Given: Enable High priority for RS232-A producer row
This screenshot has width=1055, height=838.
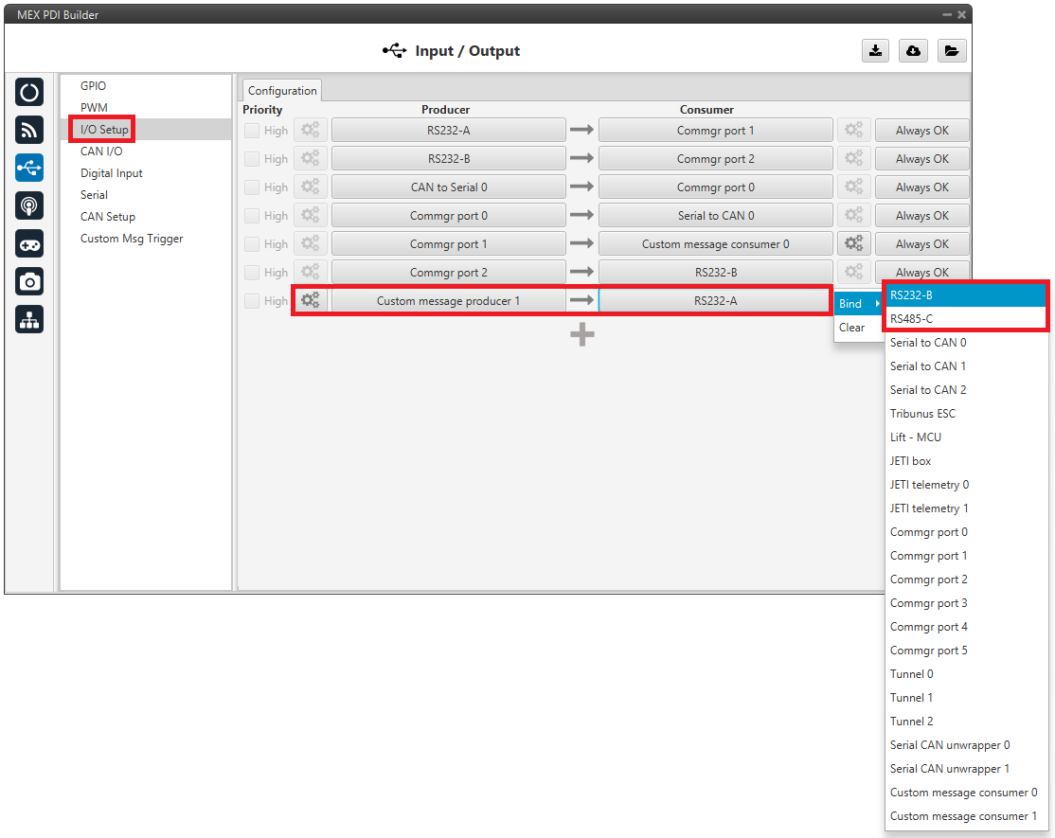Looking at the screenshot, I should coord(252,131).
